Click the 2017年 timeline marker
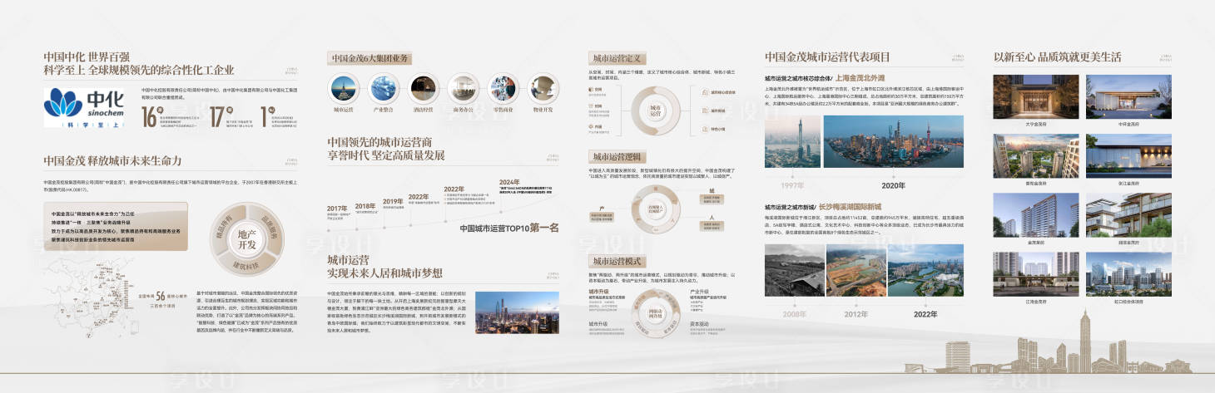Screen dimensions: 1215x393 pyautogui.click(x=337, y=209)
